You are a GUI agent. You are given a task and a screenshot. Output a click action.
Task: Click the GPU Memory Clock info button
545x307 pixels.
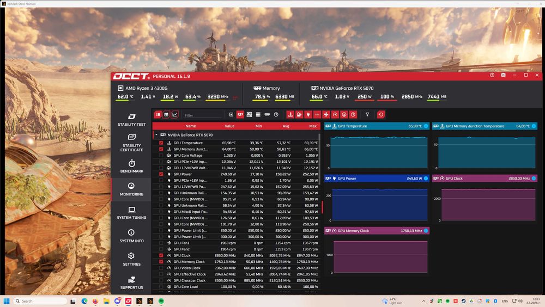(x=426, y=231)
